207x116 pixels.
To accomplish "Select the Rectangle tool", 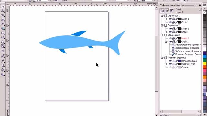I will tap(3, 33).
